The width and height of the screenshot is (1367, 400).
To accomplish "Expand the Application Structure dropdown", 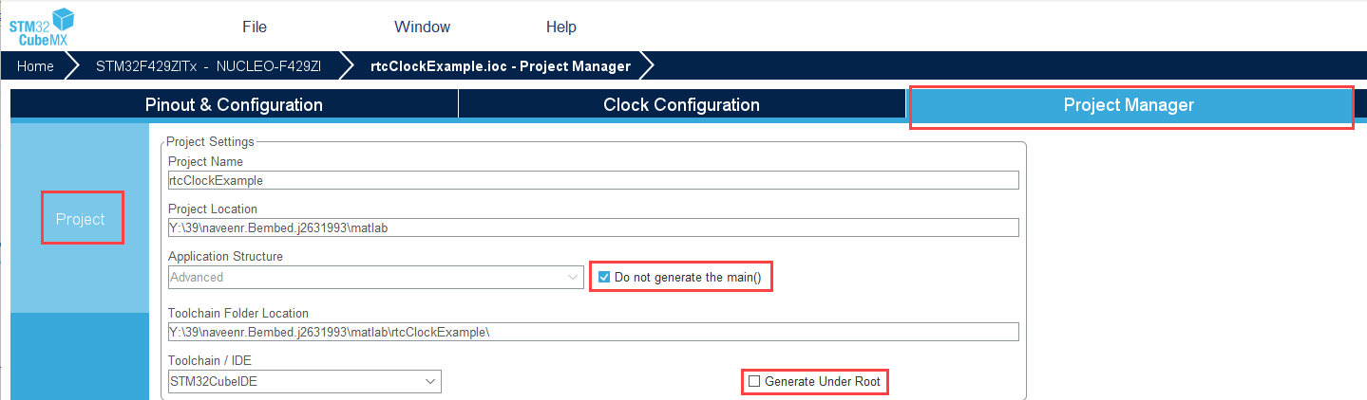I will point(375,278).
